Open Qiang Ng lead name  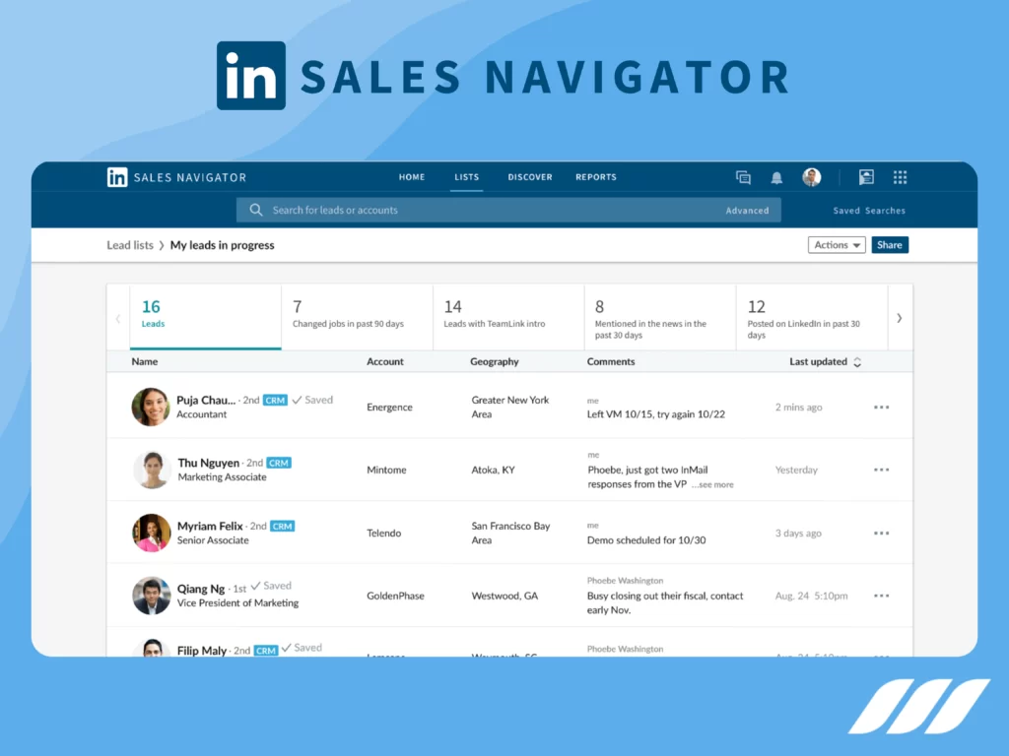tap(201, 589)
